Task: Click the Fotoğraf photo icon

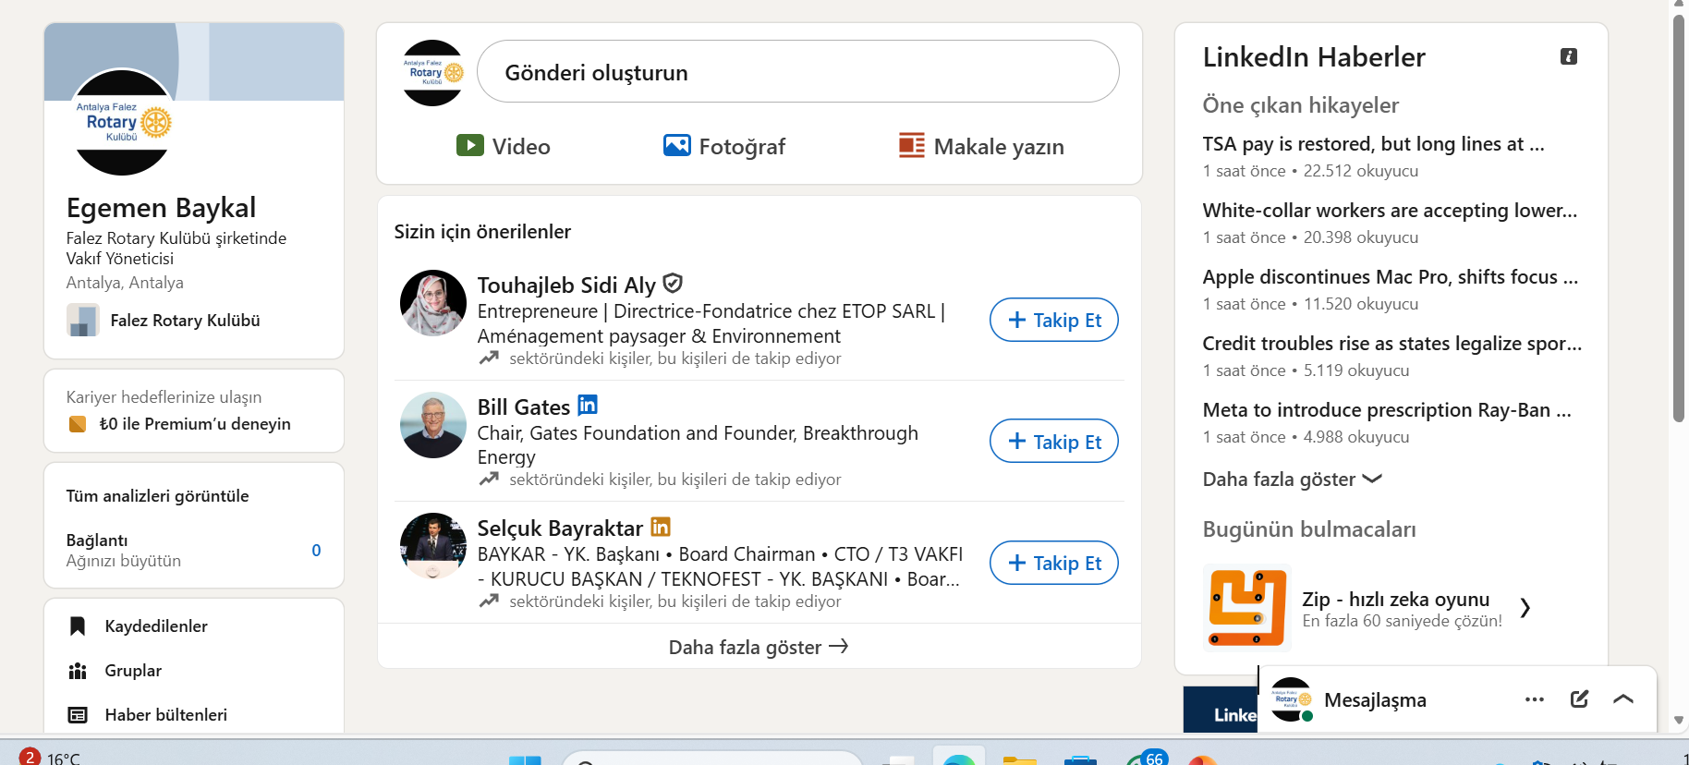Action: point(676,146)
